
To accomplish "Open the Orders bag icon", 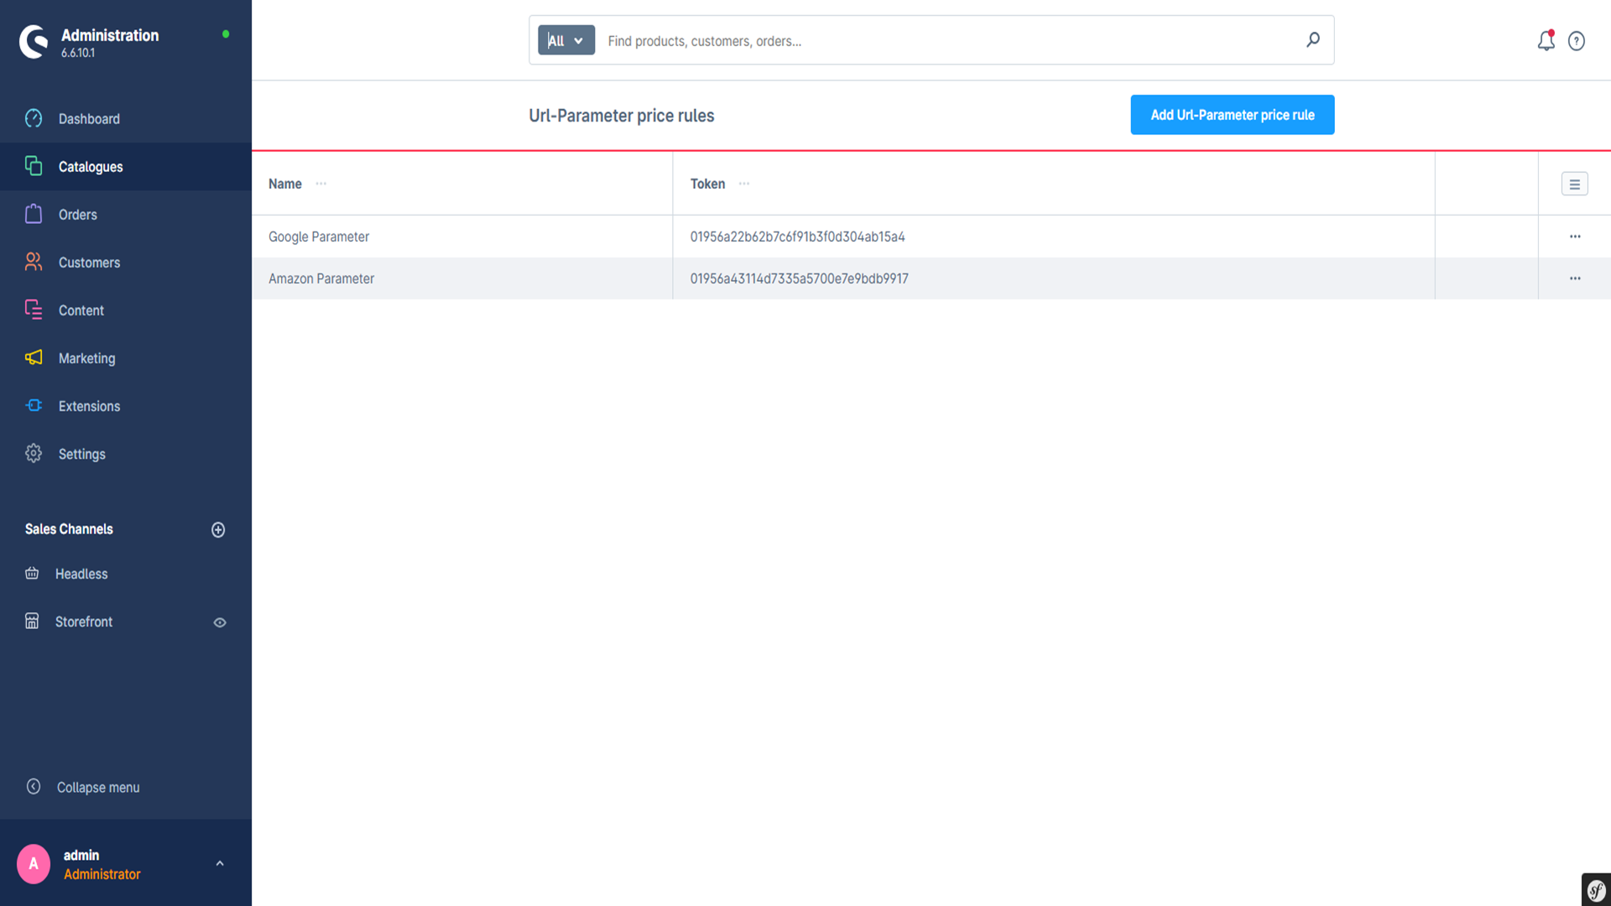I will (34, 214).
